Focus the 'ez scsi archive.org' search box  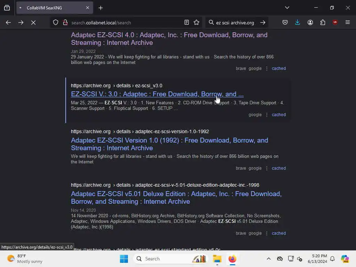235,23
